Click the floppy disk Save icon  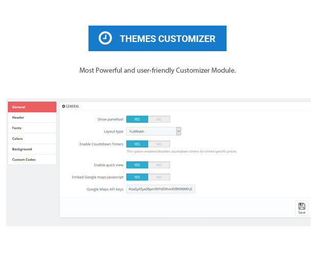[302, 206]
